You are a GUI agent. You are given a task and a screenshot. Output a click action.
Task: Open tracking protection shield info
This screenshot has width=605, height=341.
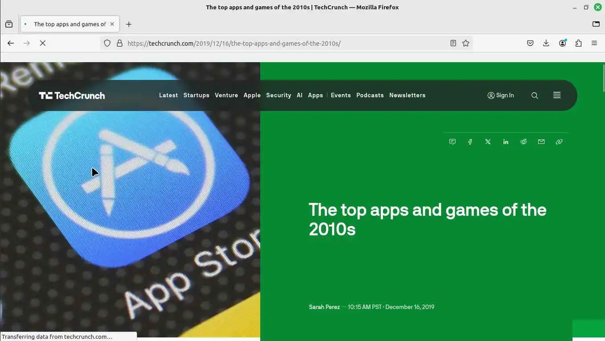(107, 43)
